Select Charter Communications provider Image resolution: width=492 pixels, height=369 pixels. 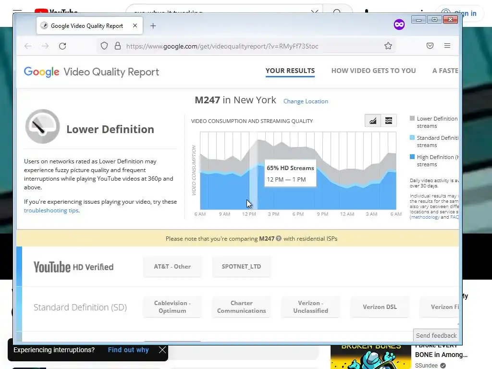(x=241, y=307)
